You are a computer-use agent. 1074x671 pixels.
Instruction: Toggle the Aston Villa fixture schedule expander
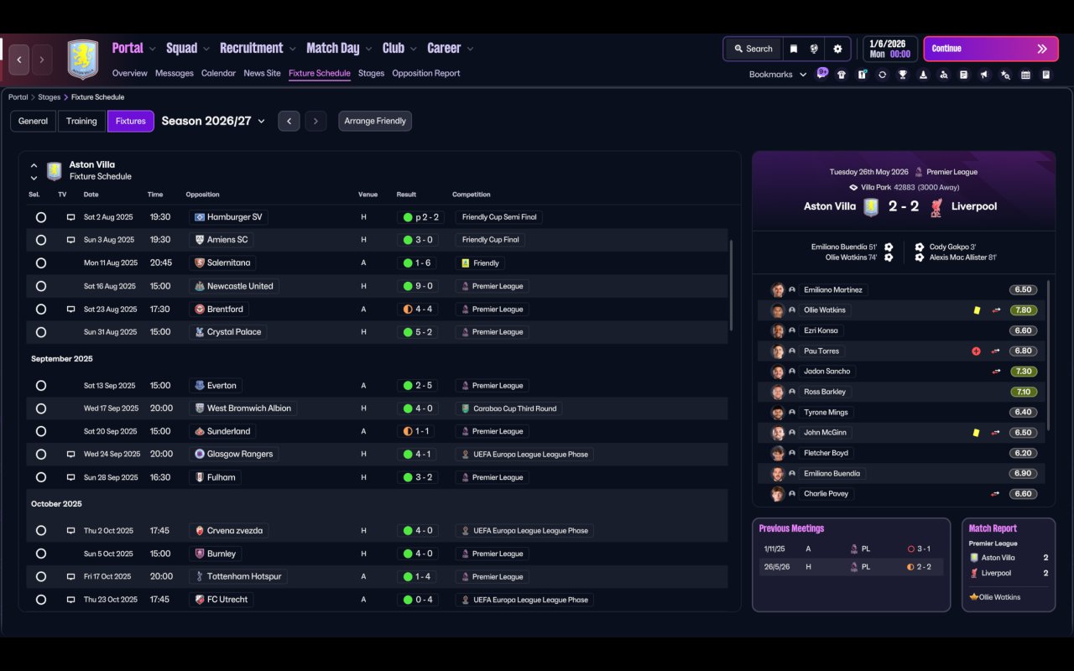[x=34, y=171]
